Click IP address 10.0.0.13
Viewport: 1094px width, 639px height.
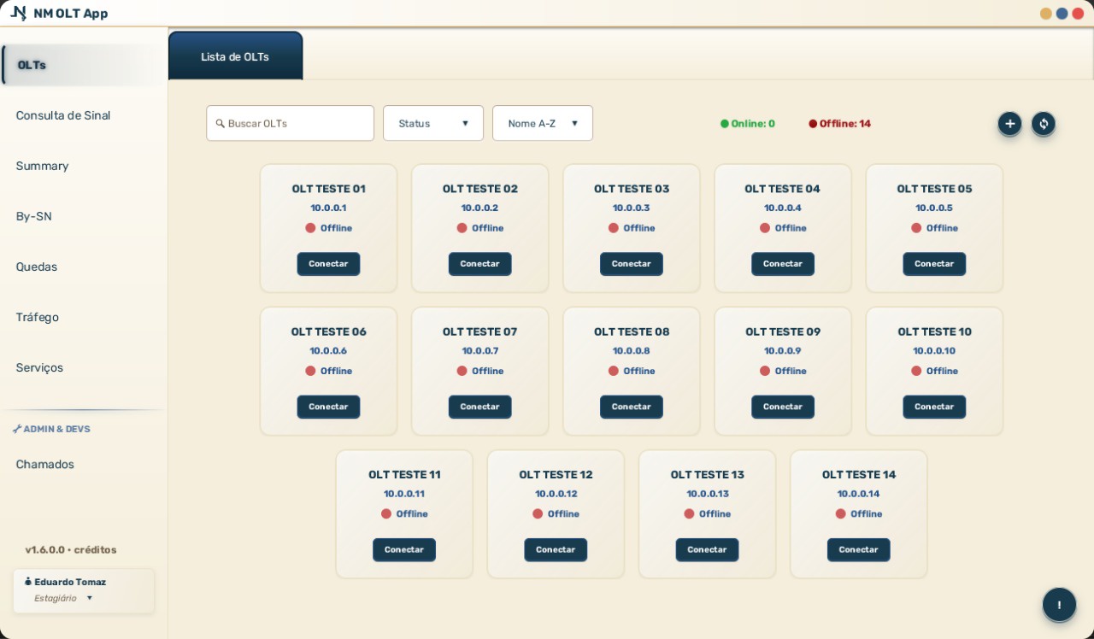click(x=707, y=494)
